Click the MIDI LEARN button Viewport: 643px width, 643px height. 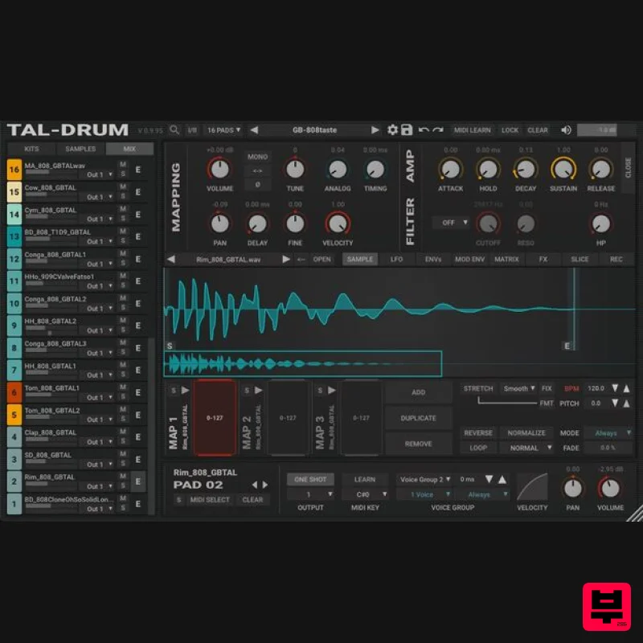pos(471,129)
